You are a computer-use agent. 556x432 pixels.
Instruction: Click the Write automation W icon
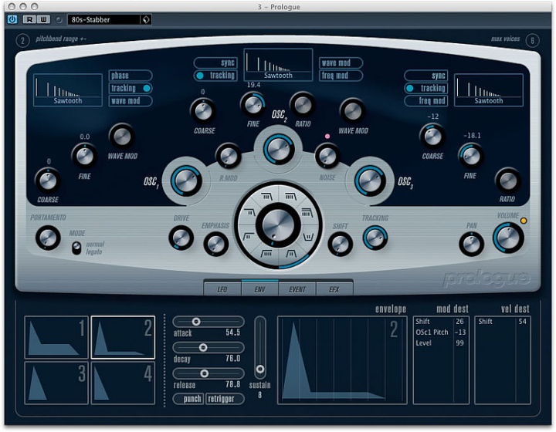43,19
